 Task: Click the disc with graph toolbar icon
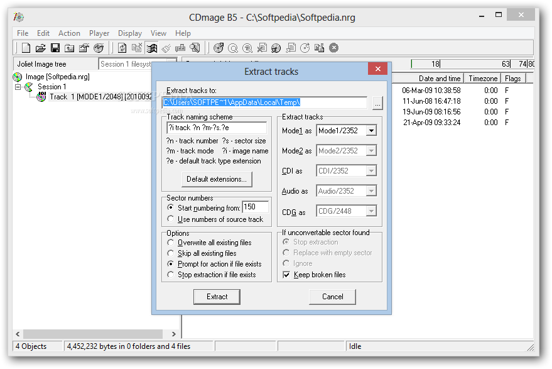point(99,48)
